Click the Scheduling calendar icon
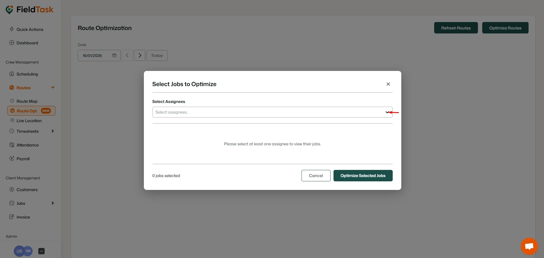 coord(12,74)
